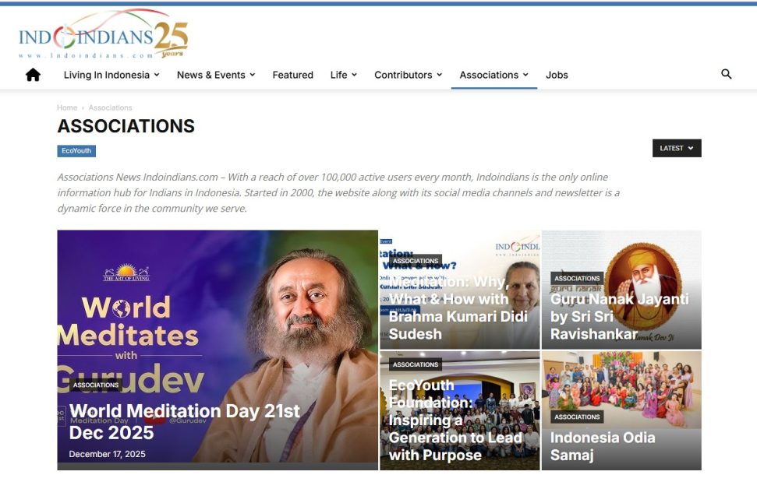Image resolution: width=757 pixels, height=489 pixels.
Task: Open the search magnifier icon
Action: point(726,74)
